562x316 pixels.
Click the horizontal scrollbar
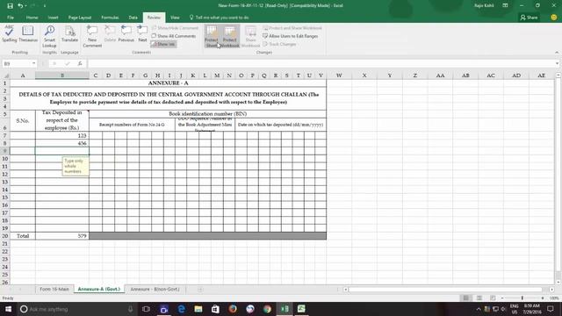[x=445, y=289]
